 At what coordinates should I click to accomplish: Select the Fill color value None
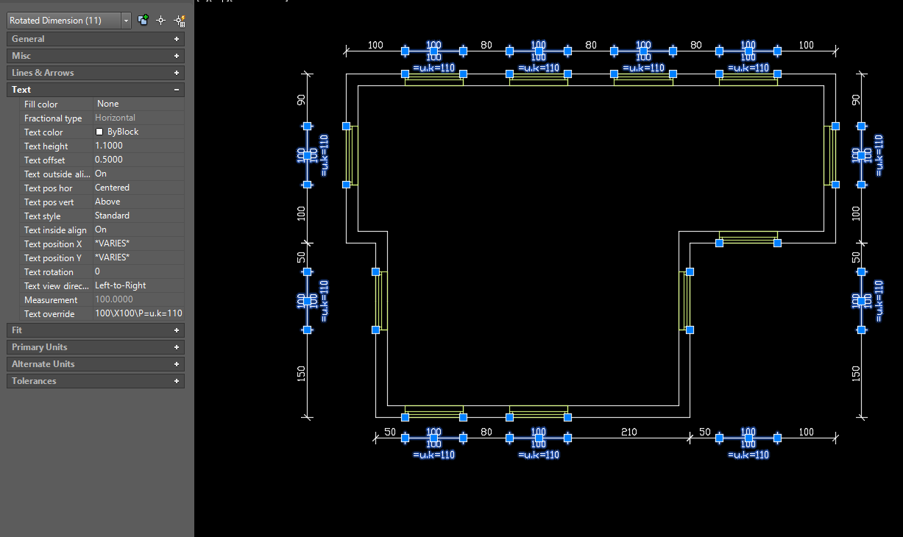pyautogui.click(x=138, y=104)
